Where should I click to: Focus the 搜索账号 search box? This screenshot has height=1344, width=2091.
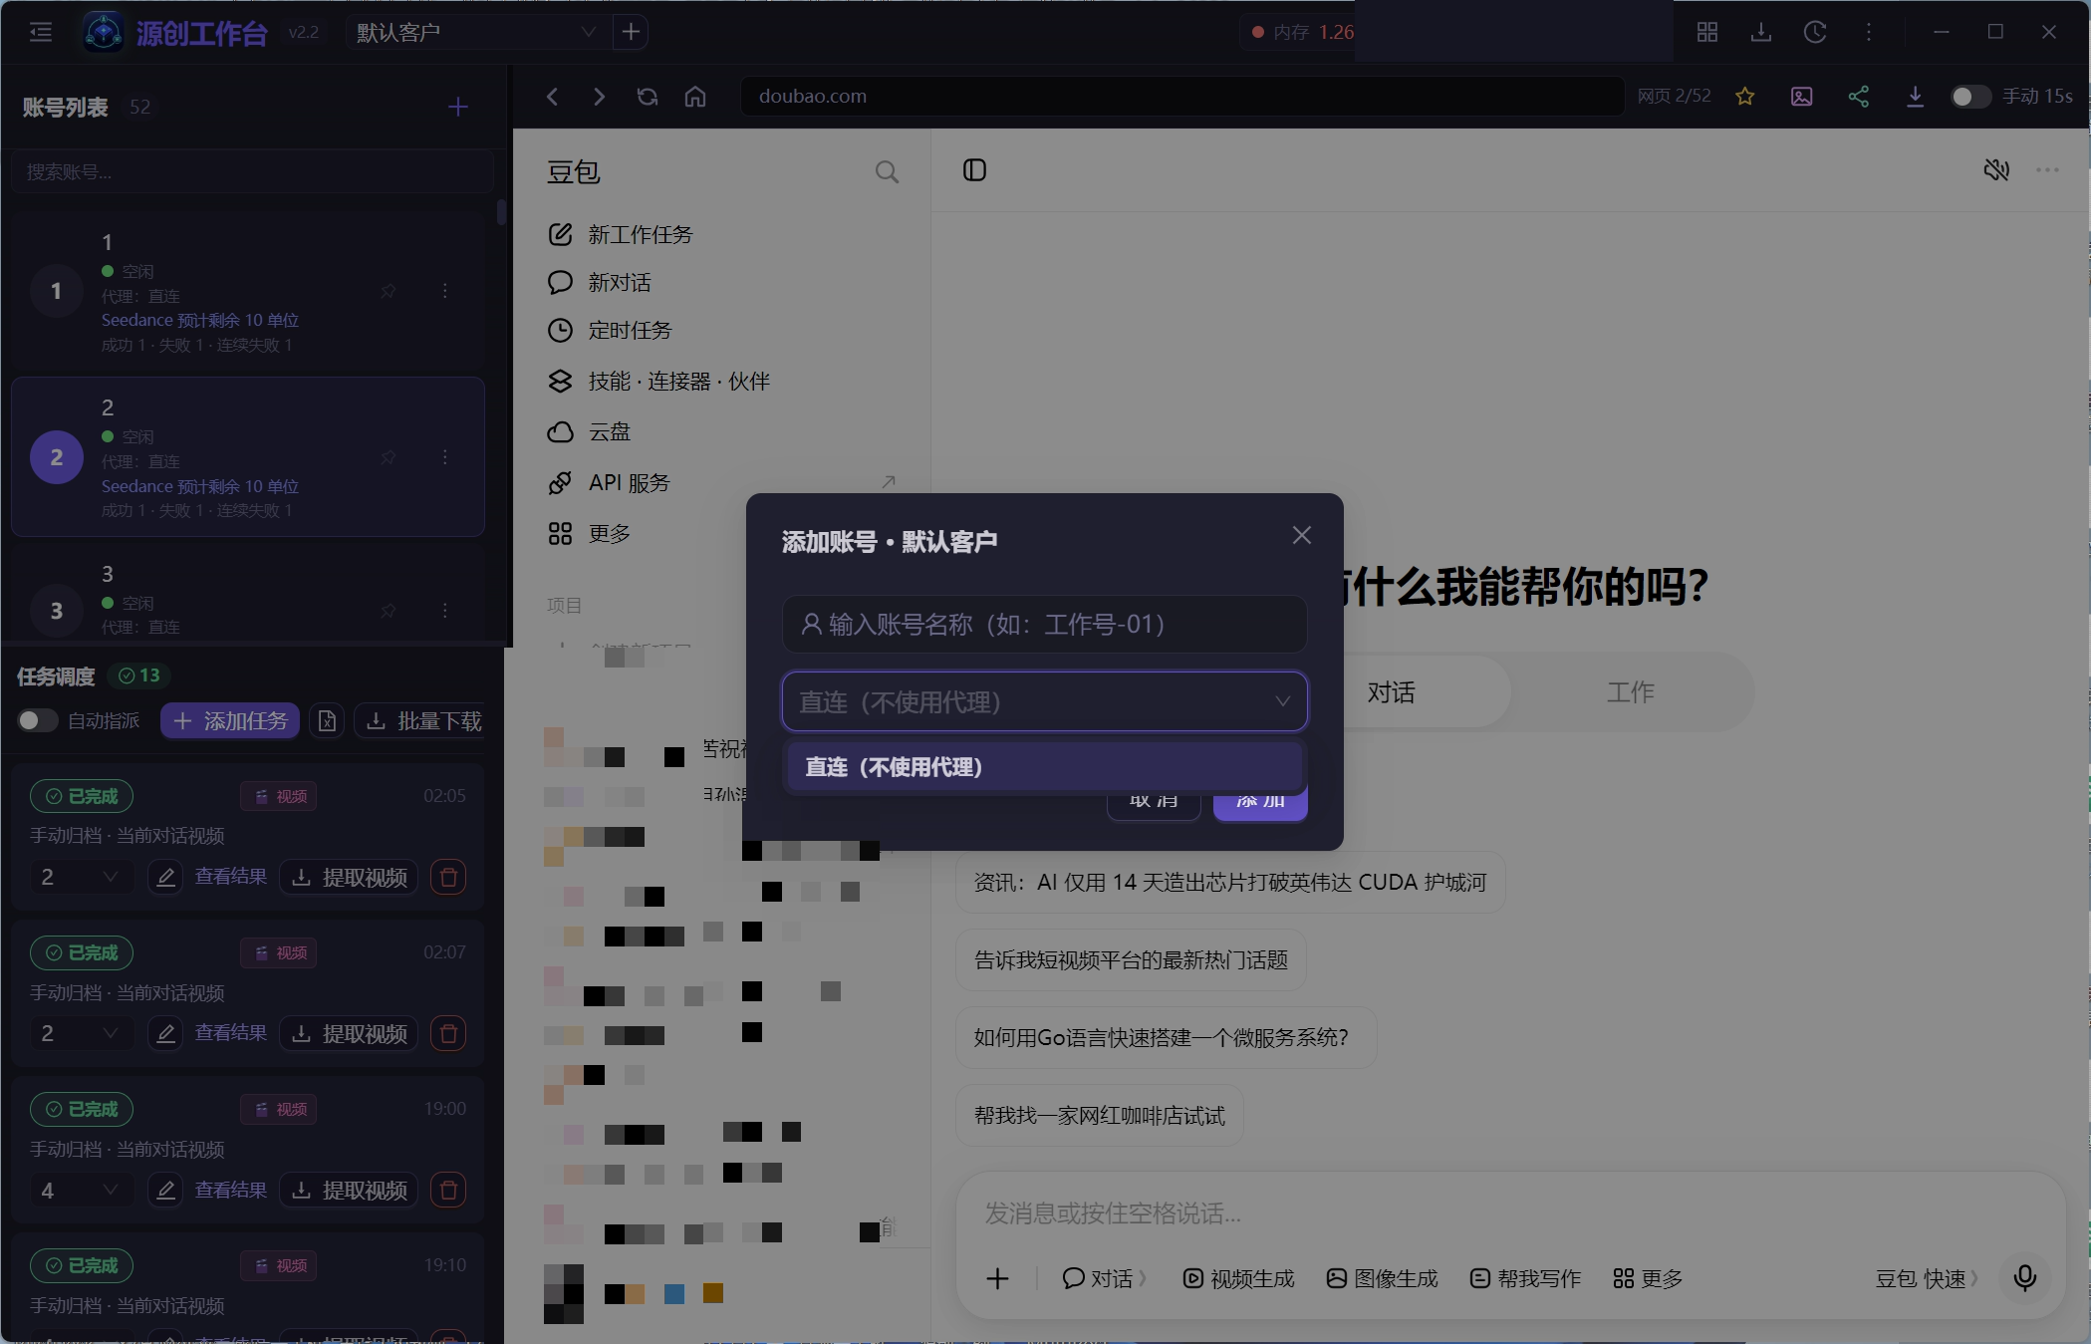pyautogui.click(x=252, y=172)
